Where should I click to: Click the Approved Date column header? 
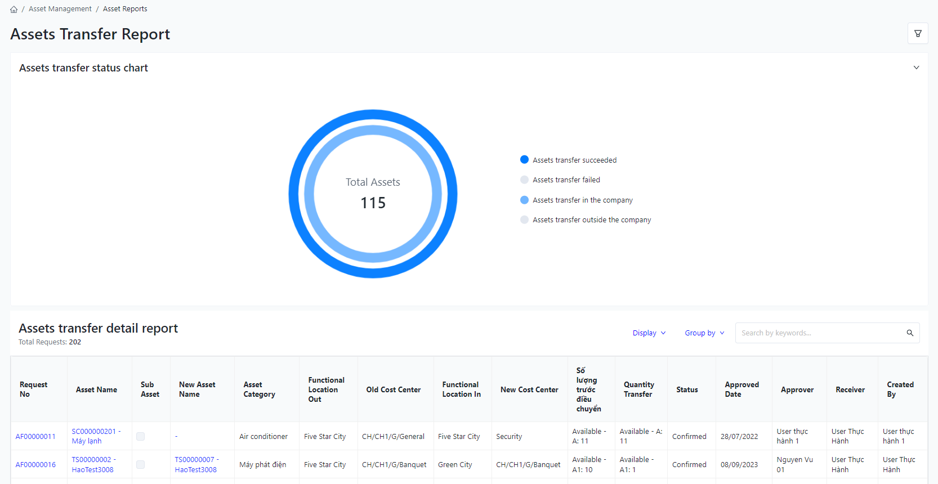(742, 389)
